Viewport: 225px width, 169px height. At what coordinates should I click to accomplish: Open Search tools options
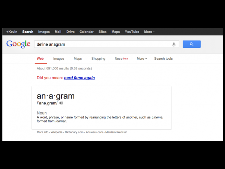coord(163,59)
